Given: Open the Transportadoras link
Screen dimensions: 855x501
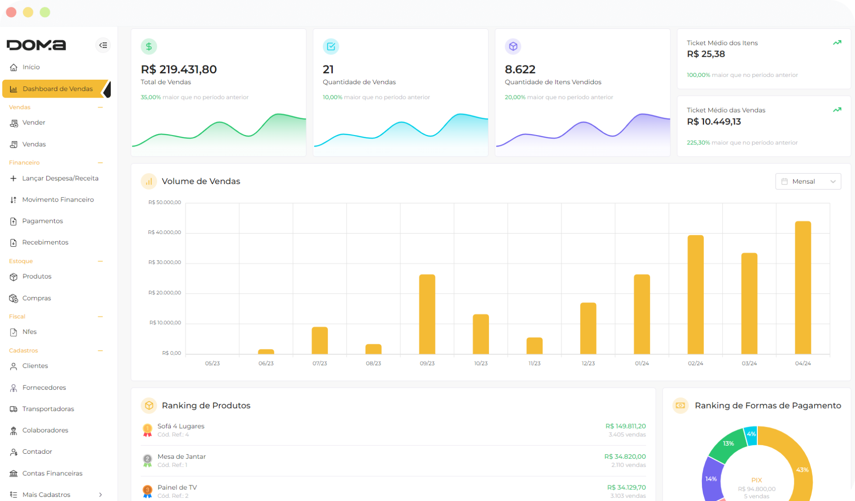Looking at the screenshot, I should click(48, 409).
